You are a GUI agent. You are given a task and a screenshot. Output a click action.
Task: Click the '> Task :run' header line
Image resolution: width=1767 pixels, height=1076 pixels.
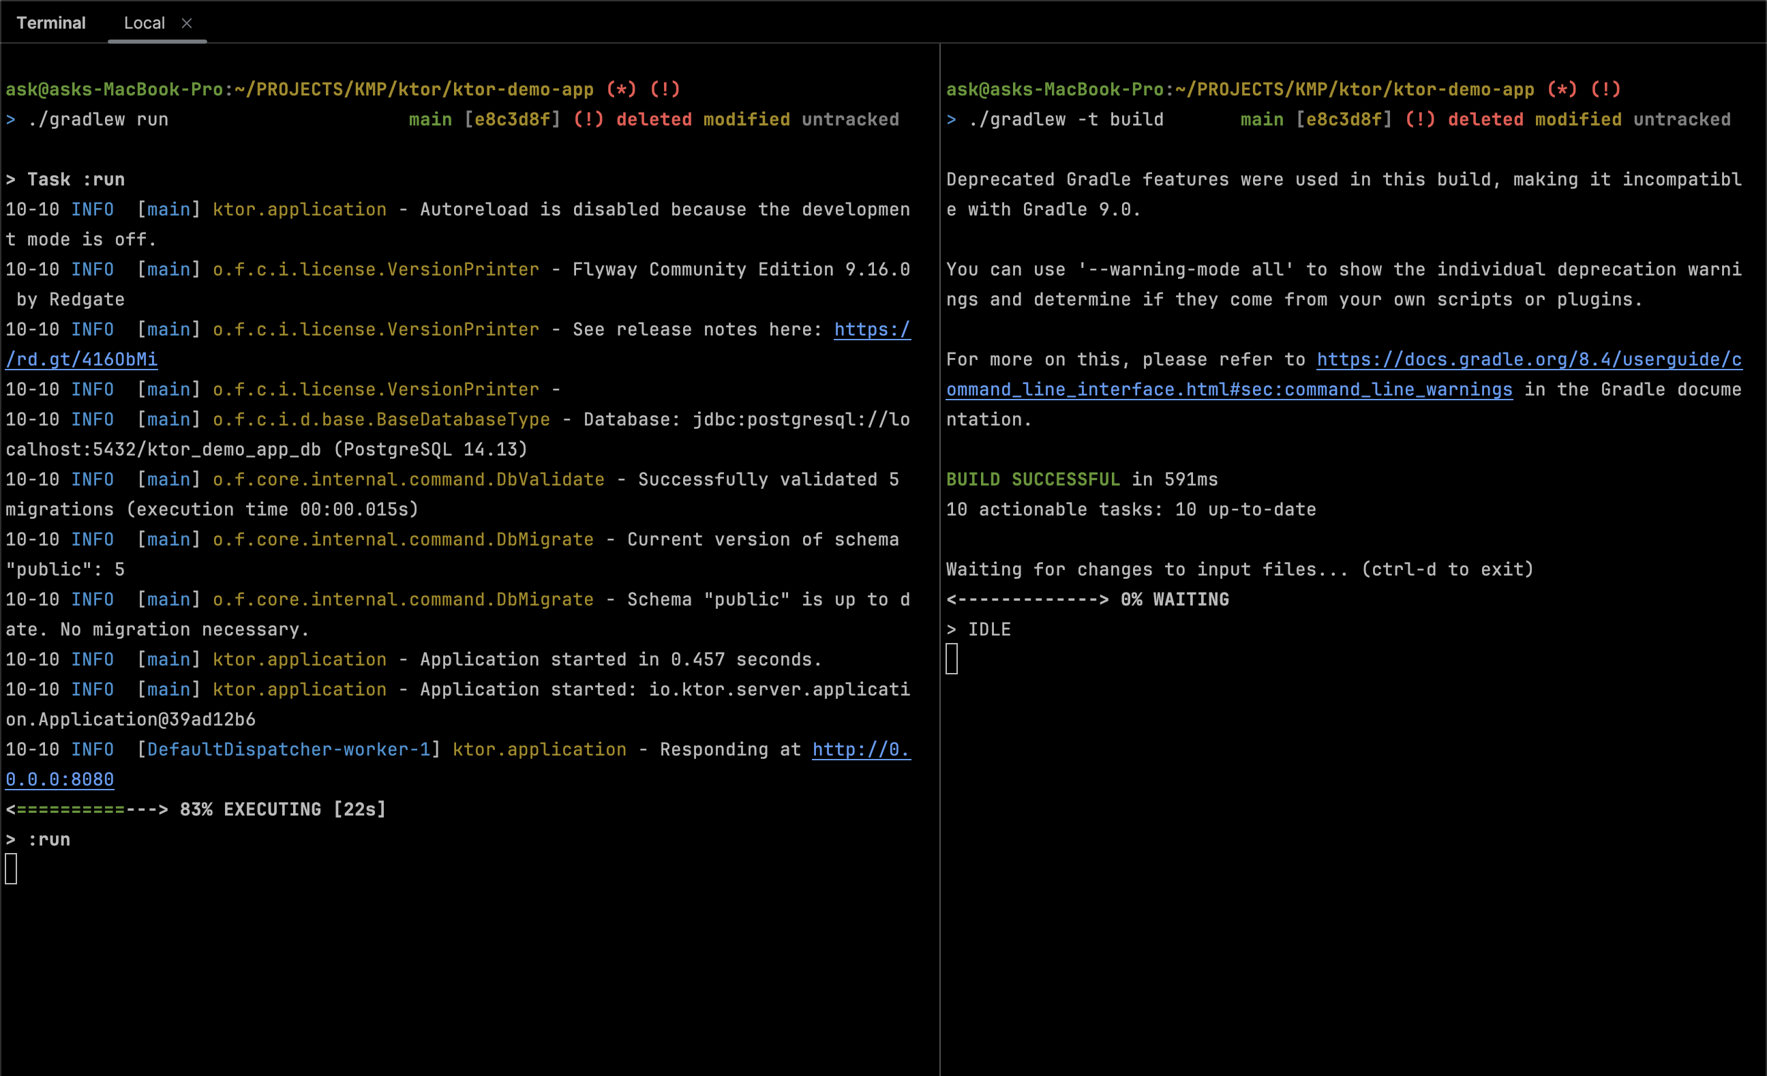click(x=65, y=179)
